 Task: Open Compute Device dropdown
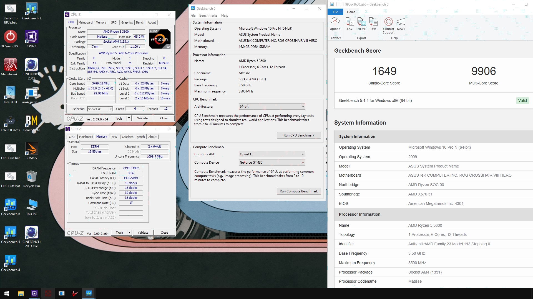[272, 163]
